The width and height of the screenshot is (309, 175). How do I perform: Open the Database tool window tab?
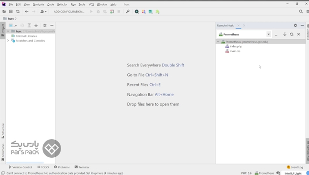click(x=308, y=32)
